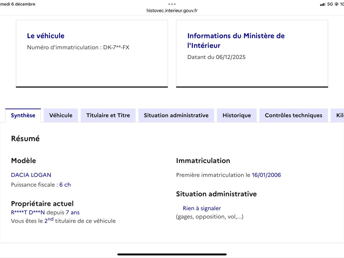Image resolution: width=344 pixels, height=258 pixels.
Task: Open the Contrôles techniques tab
Action: point(293,115)
